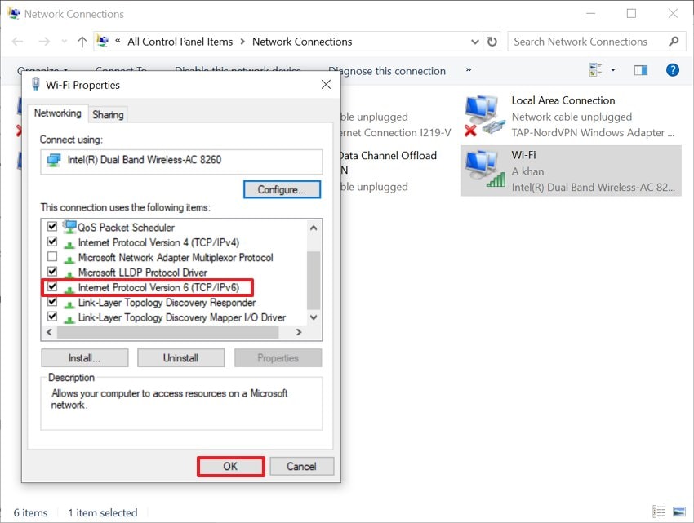Expand the view options dropdown arrow
Screen dimensions: 694x523
pos(613,70)
